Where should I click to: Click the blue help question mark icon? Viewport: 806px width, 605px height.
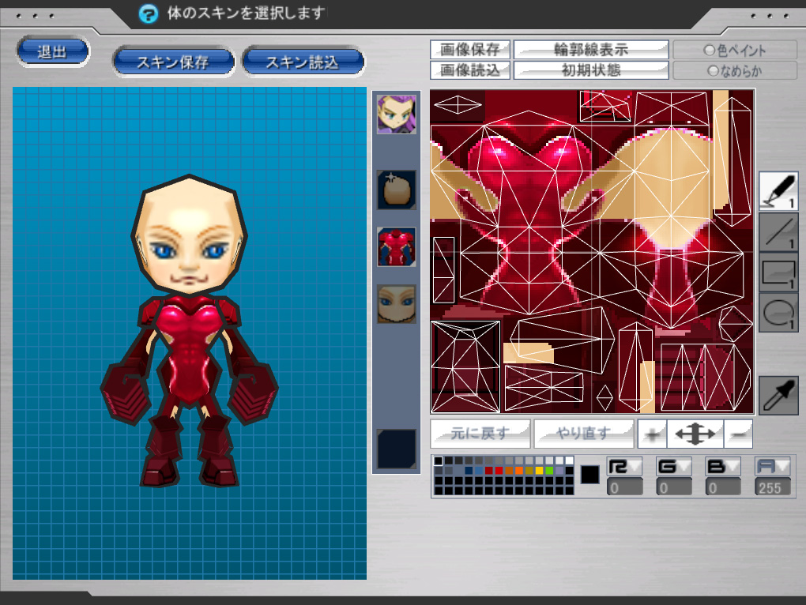(x=149, y=13)
